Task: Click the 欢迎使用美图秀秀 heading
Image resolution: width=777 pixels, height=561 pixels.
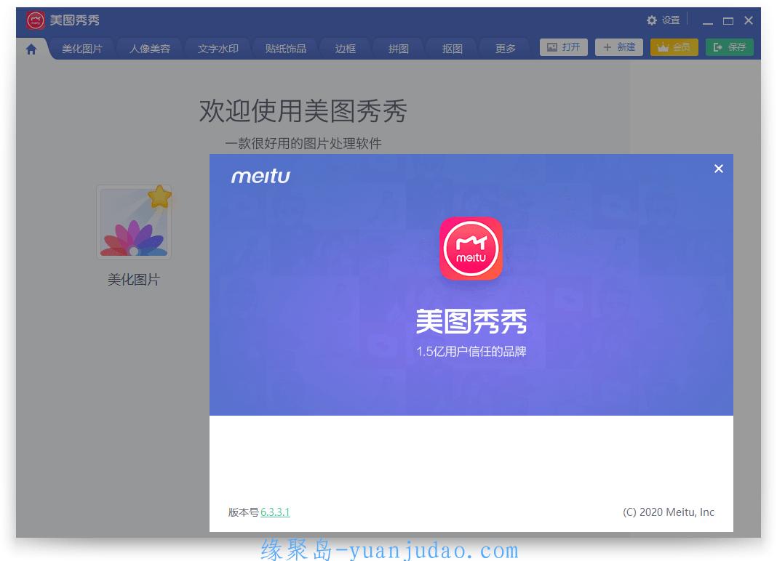Action: [303, 110]
